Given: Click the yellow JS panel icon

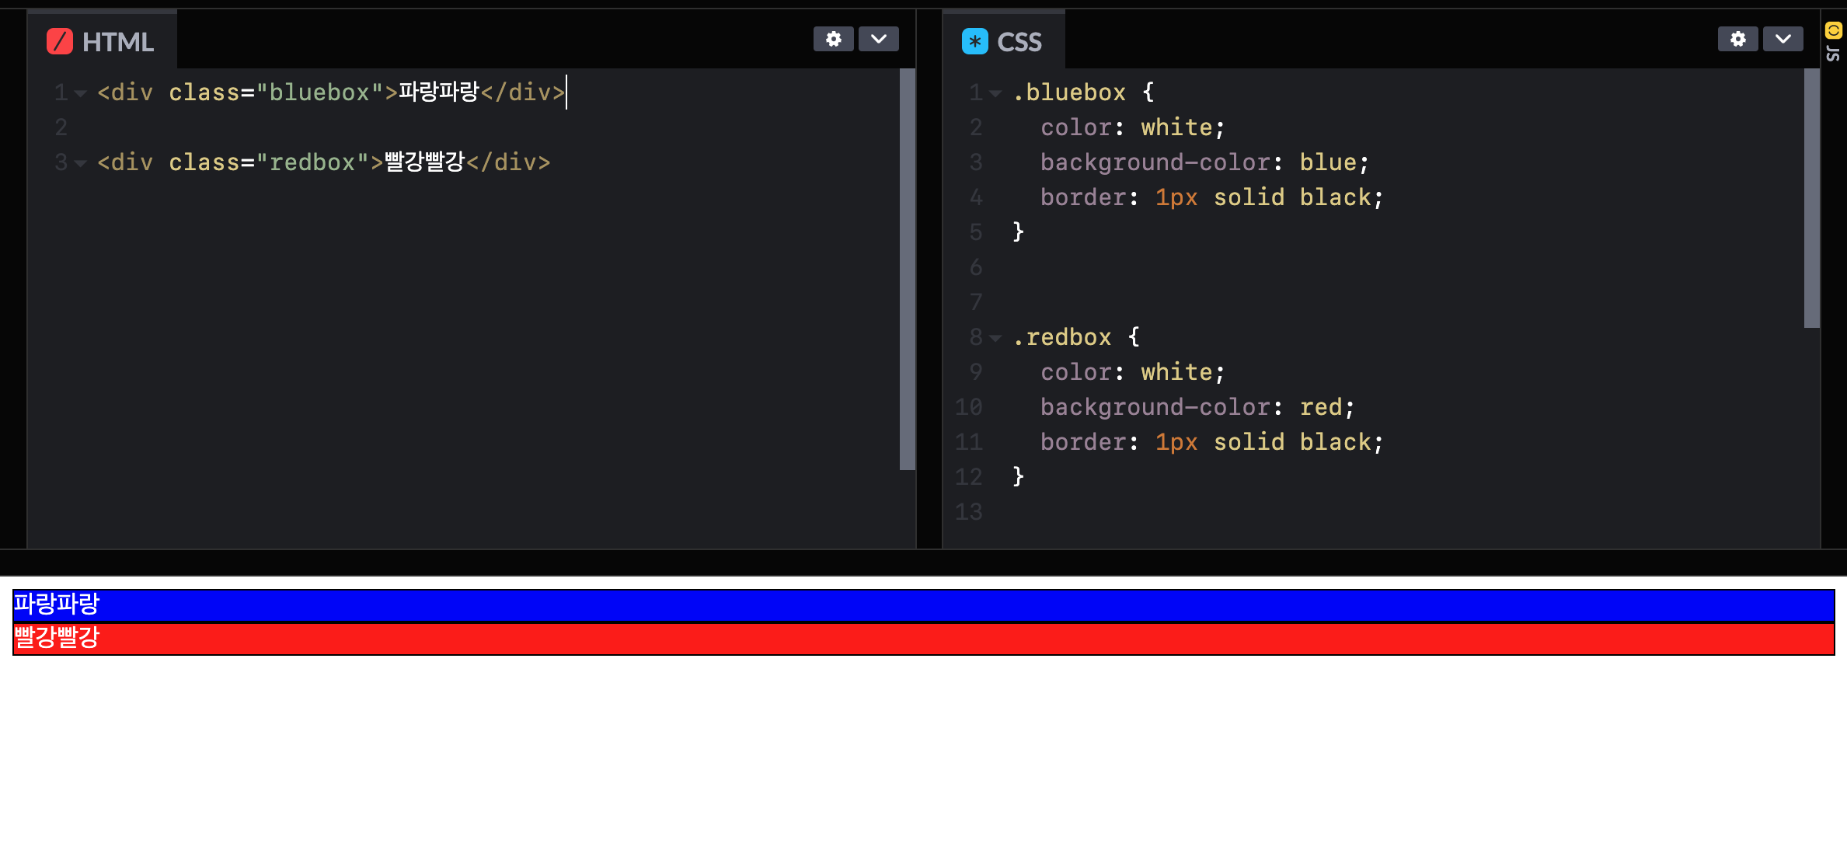Looking at the screenshot, I should pyautogui.click(x=1833, y=30).
